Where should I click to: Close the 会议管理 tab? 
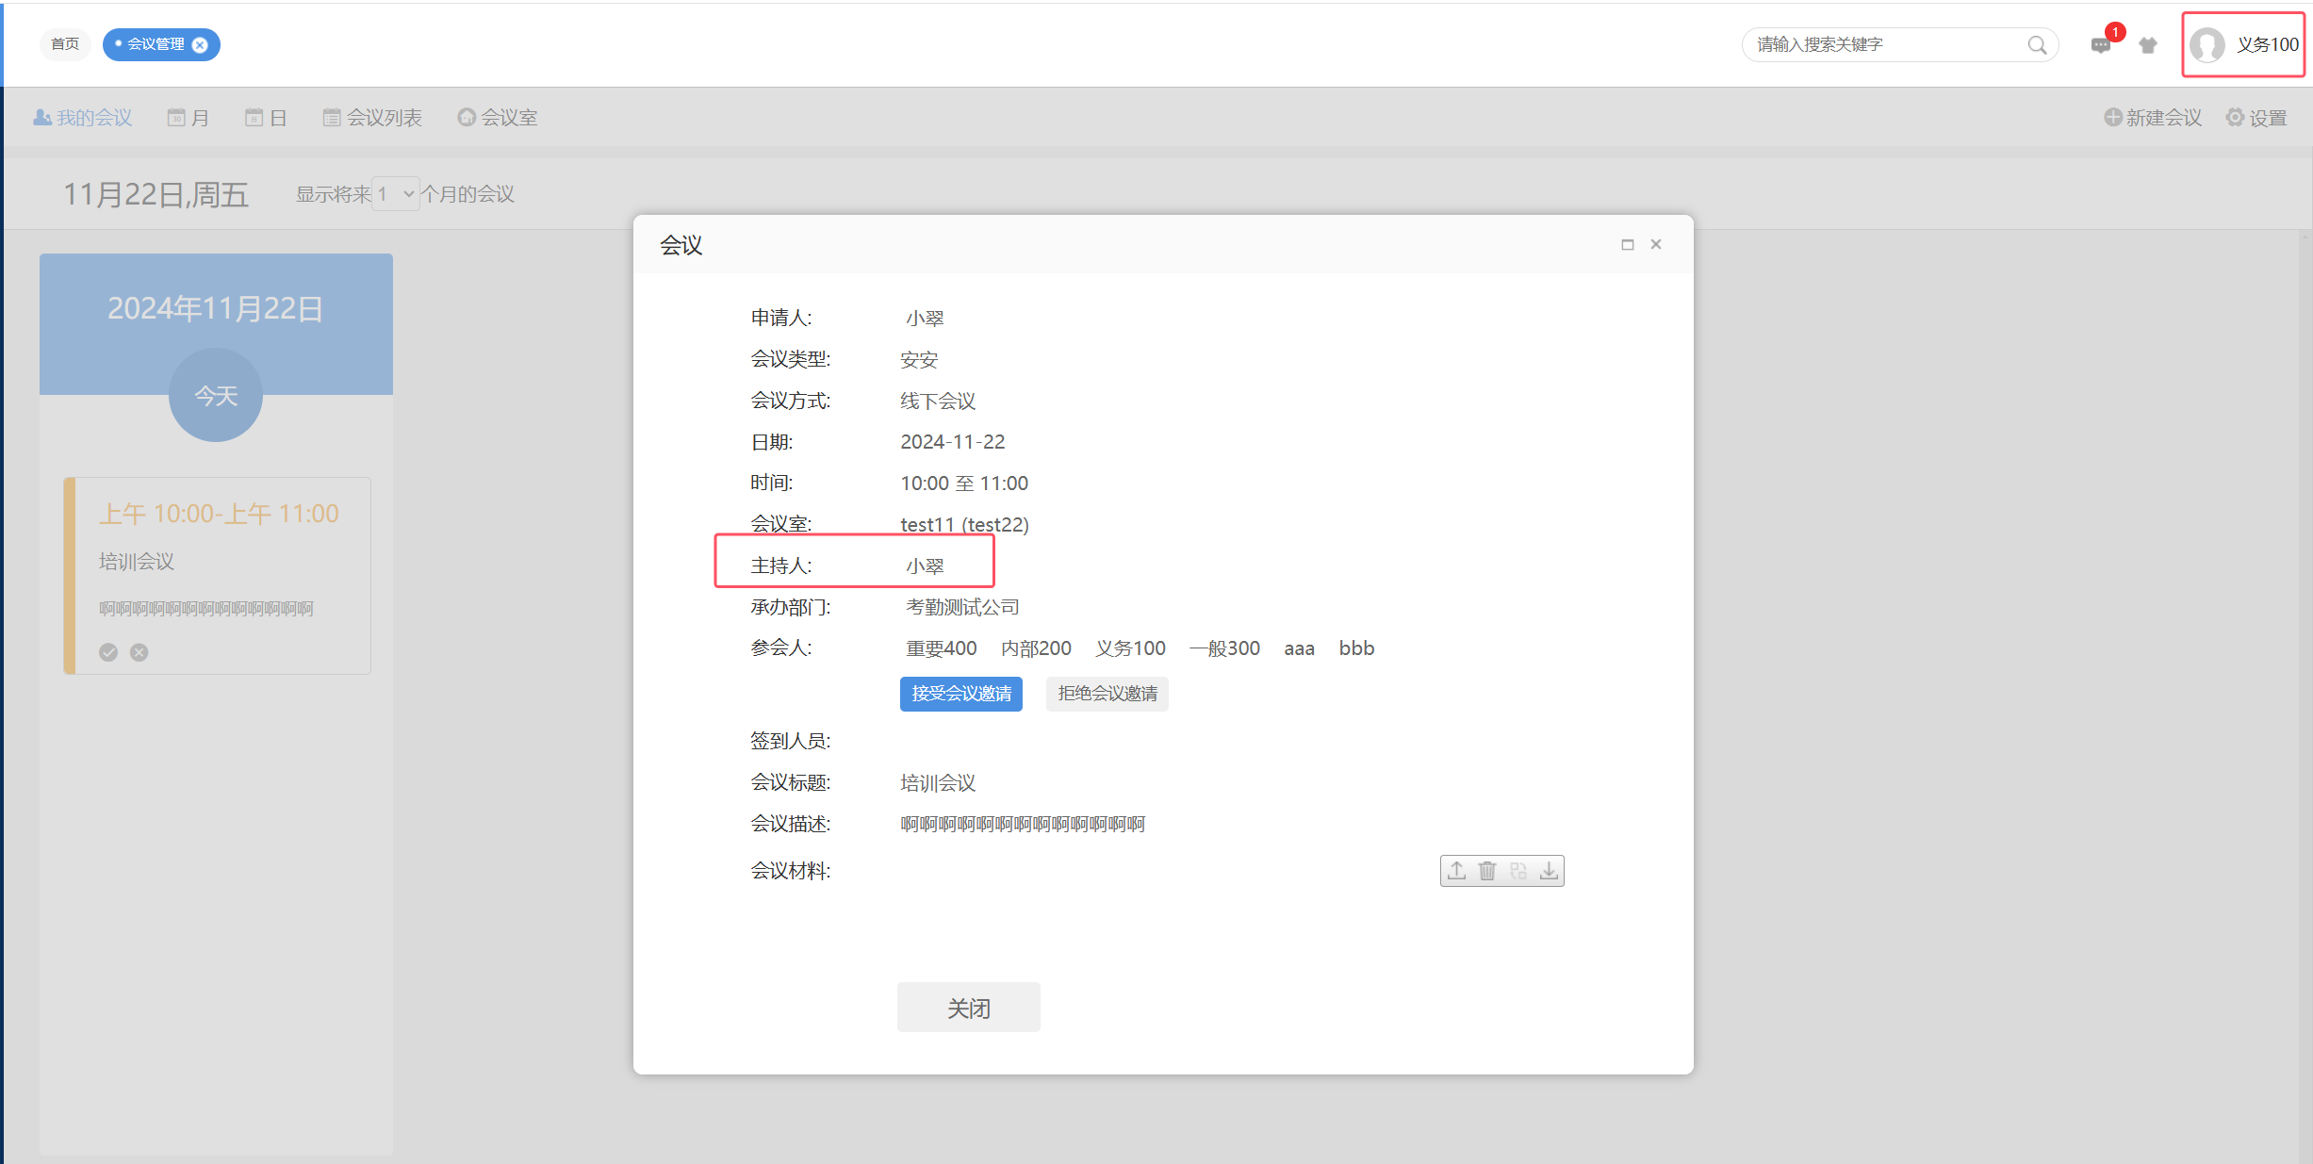click(201, 45)
